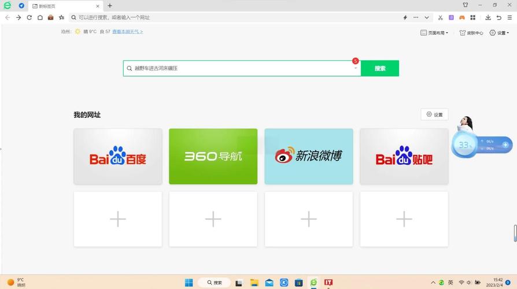Click the undo closed tab icon

pos(499,17)
